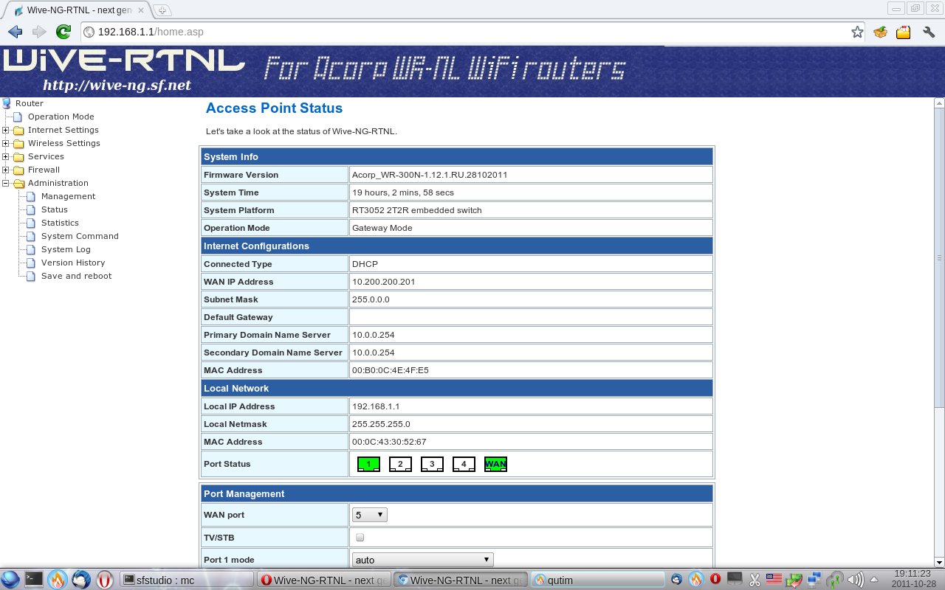
Task: Click the green WAN port status indicator
Action: (495, 464)
